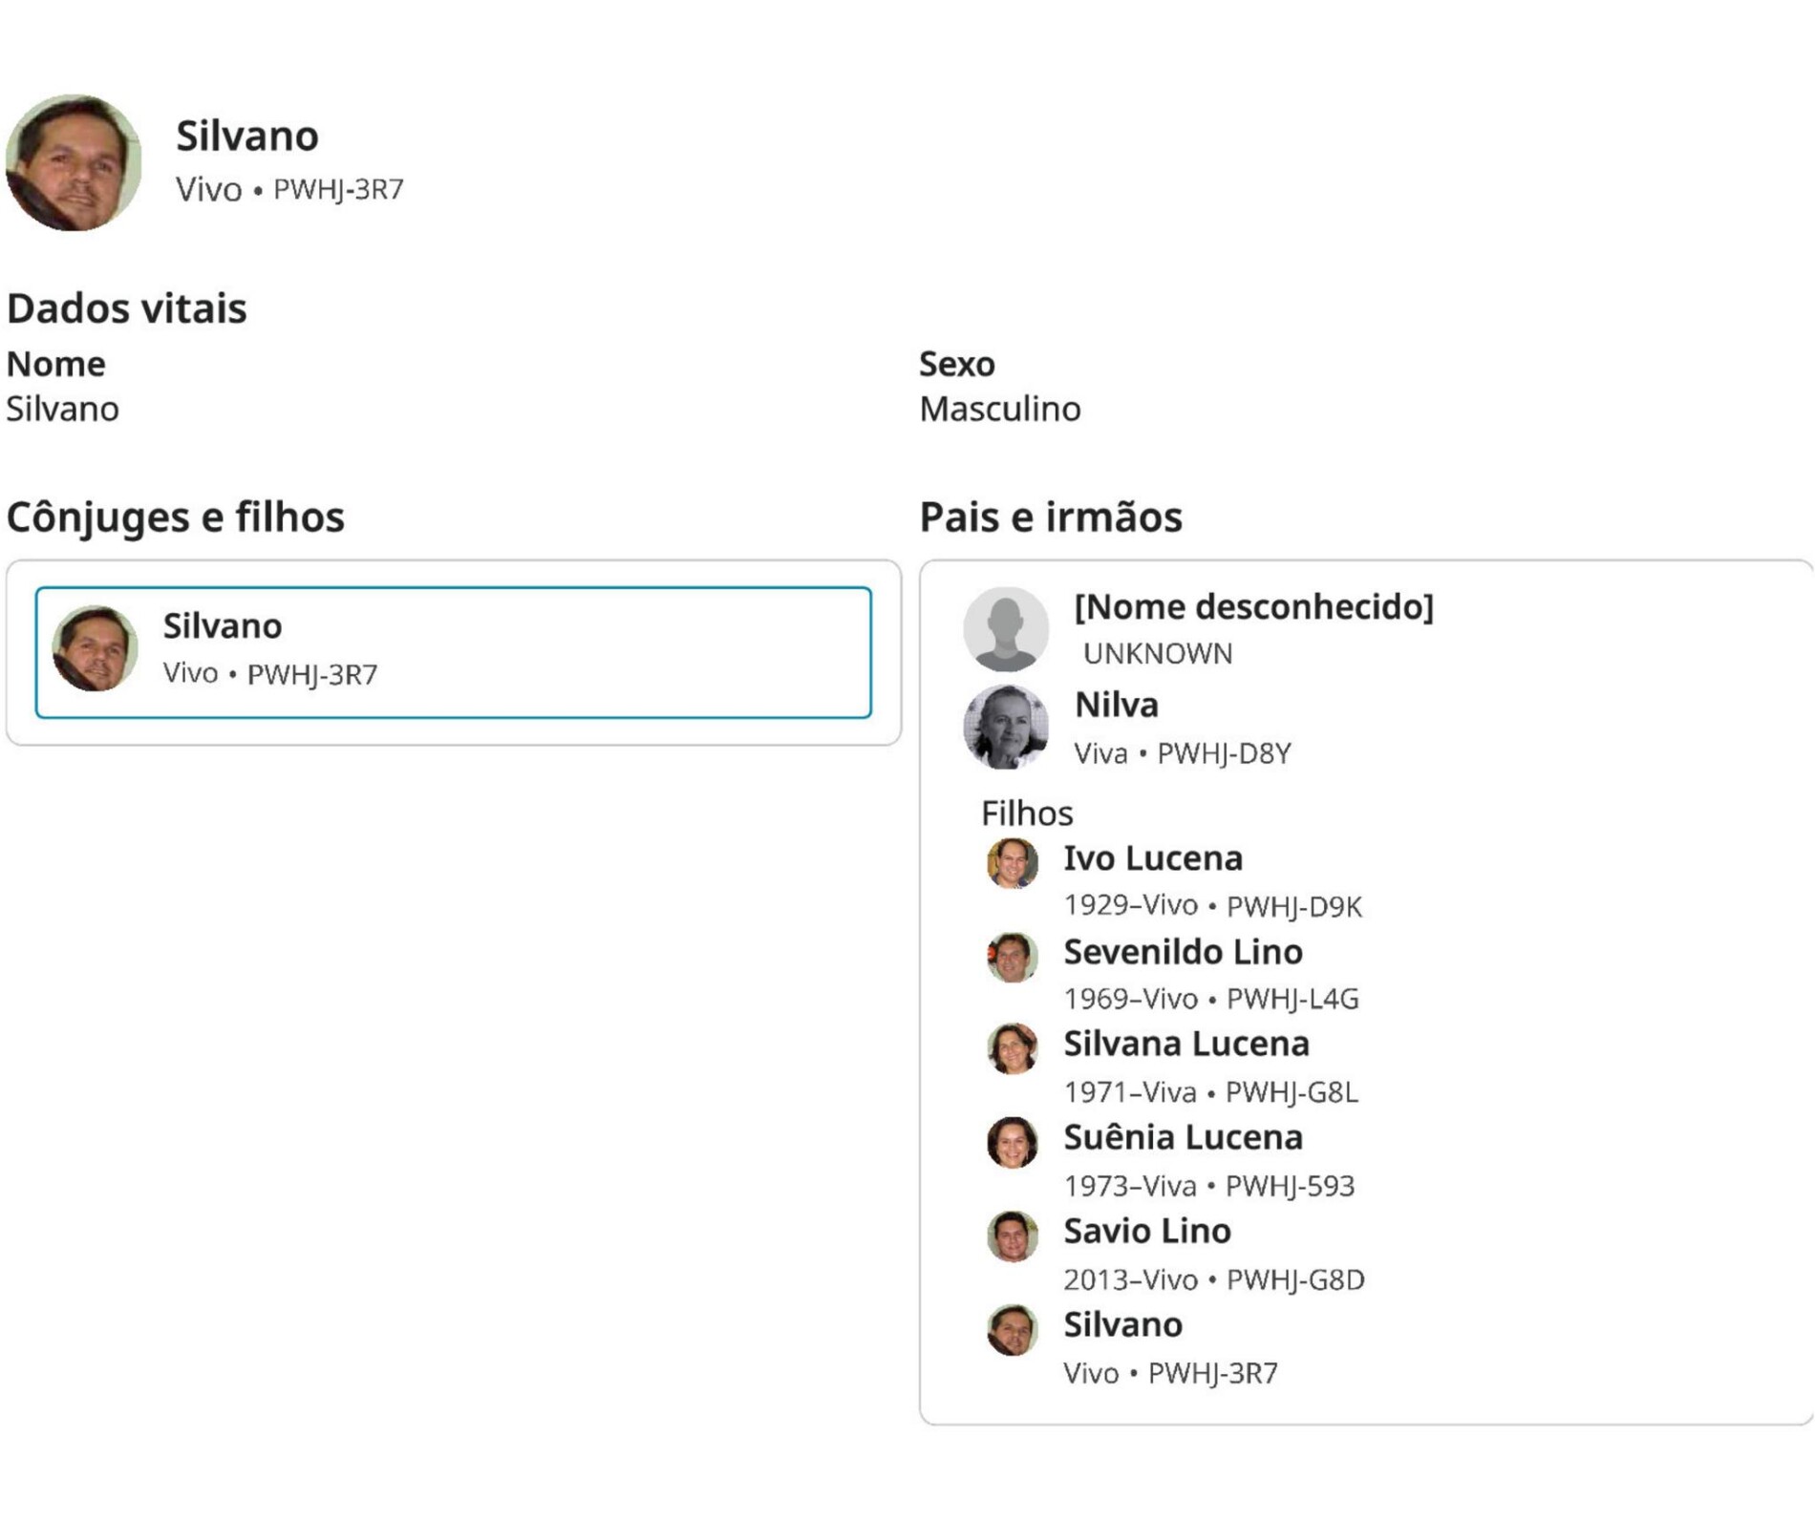Viewport: 1815px width, 1521px height.
Task: Open Savio Lino's profile link
Action: point(1146,1232)
